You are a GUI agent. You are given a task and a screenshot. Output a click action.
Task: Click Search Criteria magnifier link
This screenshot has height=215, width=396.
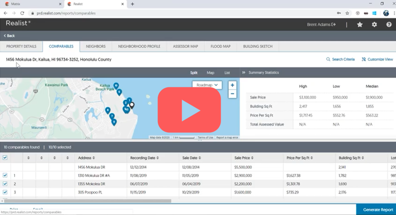(340, 60)
